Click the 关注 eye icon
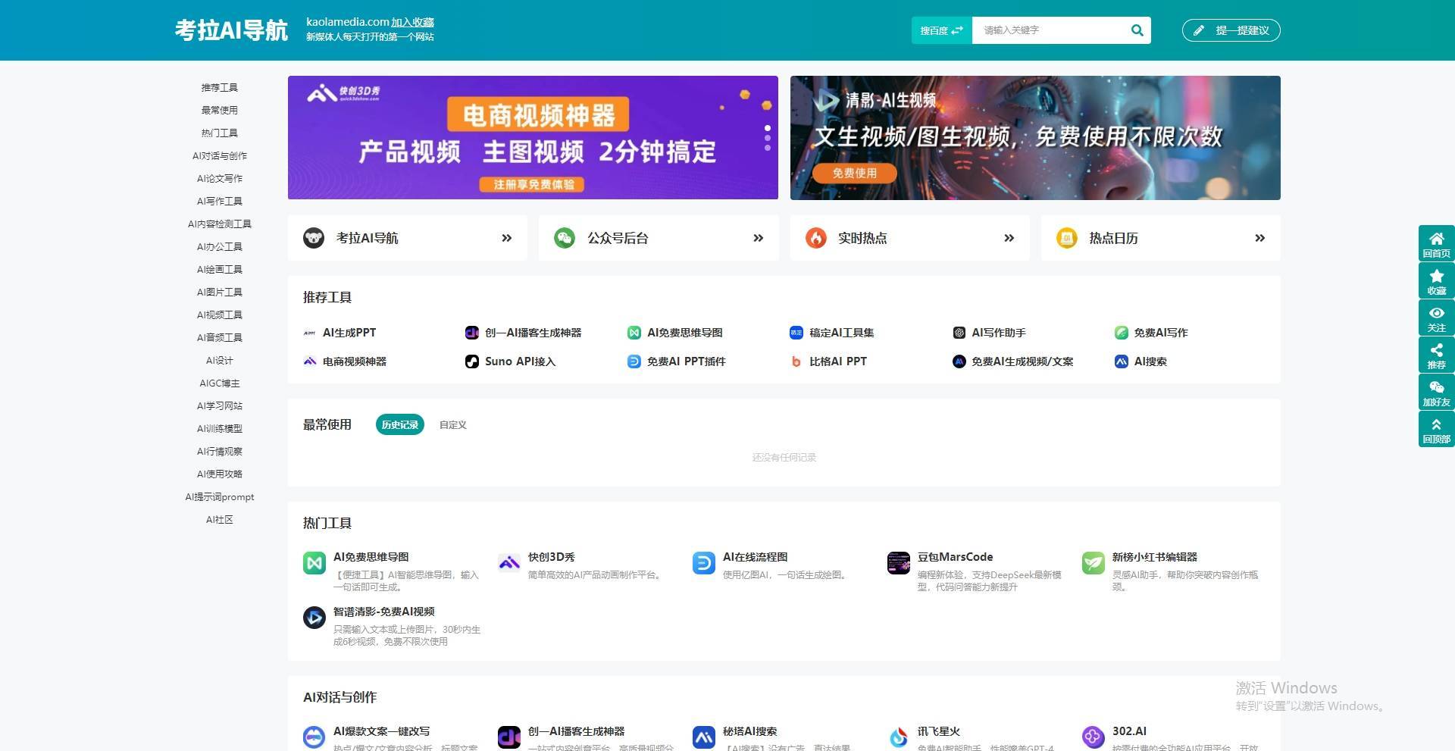 click(1436, 313)
